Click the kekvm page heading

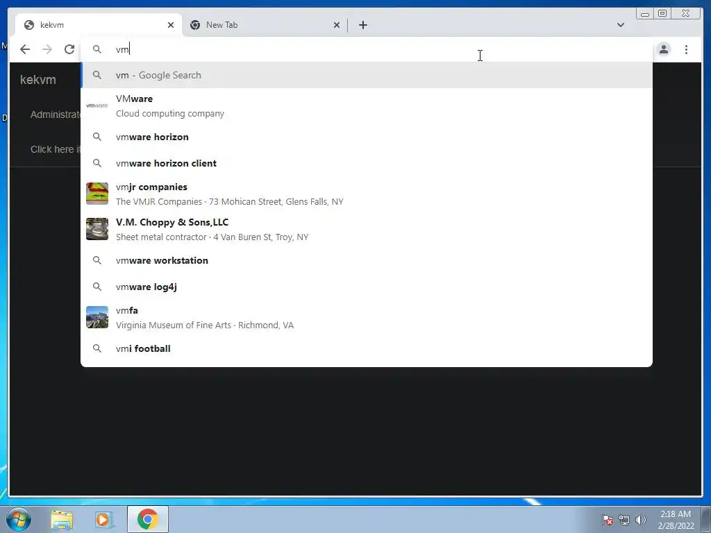38,80
